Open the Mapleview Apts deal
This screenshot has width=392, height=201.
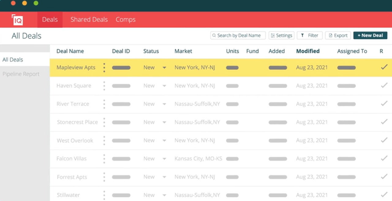point(76,68)
